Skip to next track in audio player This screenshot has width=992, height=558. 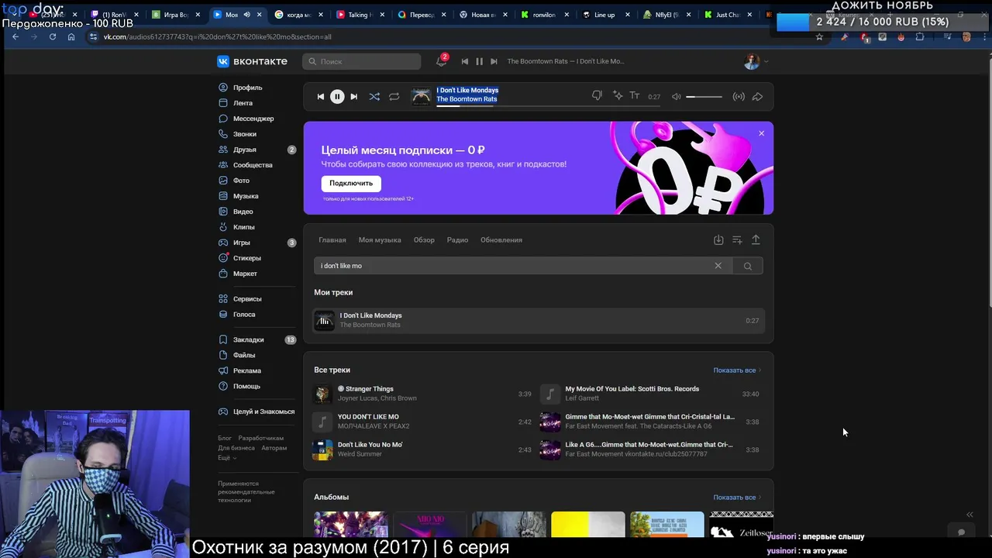354,96
